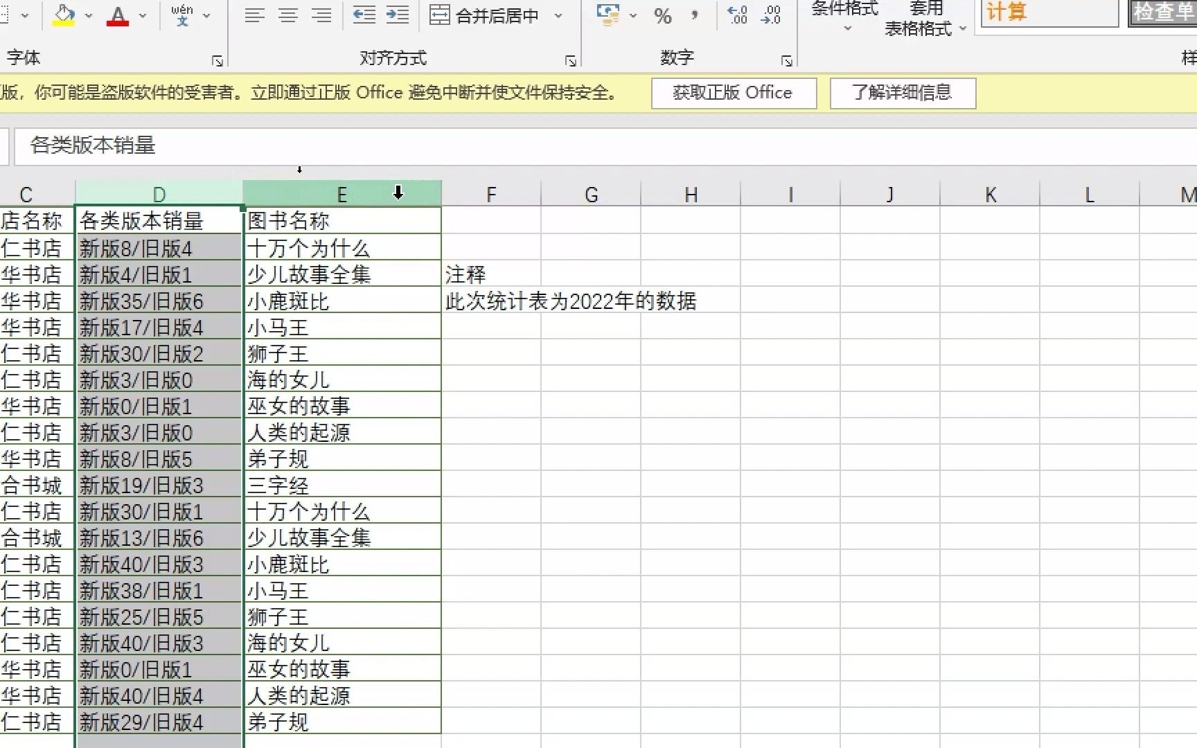The height and width of the screenshot is (748, 1197).
Task: Select the 计算 cell style
Action: [1049, 12]
